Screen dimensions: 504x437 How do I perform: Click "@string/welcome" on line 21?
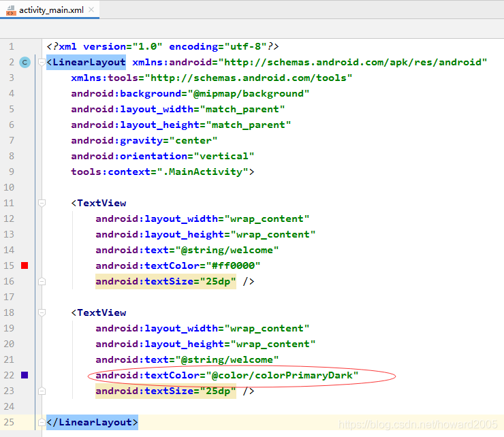coord(227,359)
